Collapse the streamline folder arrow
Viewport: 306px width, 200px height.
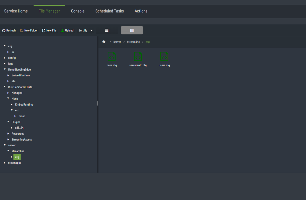click(x=8, y=151)
